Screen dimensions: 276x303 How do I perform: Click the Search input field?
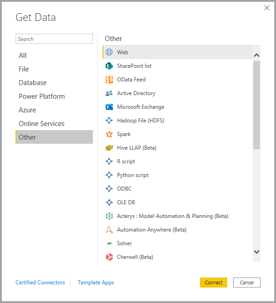(54, 39)
